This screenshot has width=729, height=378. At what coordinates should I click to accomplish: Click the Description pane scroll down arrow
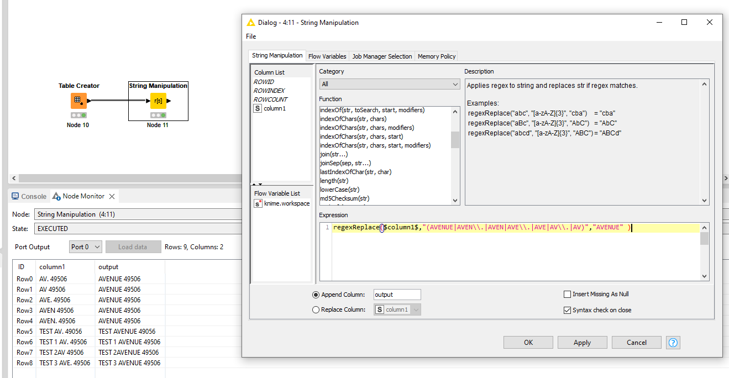point(705,201)
